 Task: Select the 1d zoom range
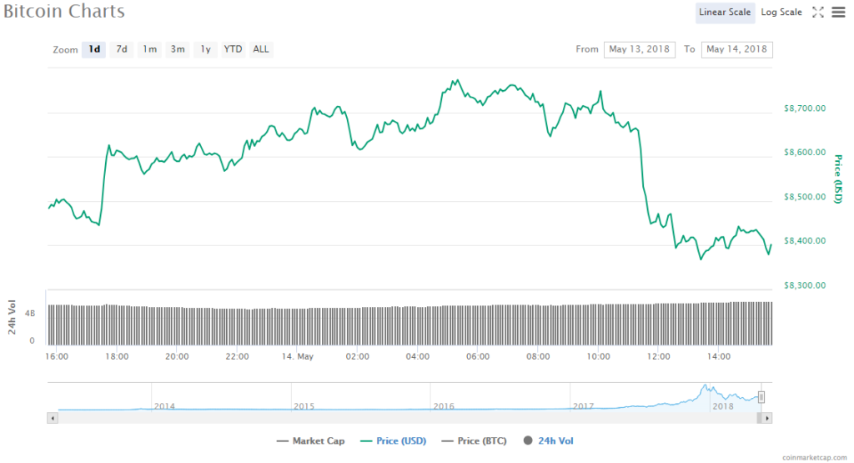(94, 49)
